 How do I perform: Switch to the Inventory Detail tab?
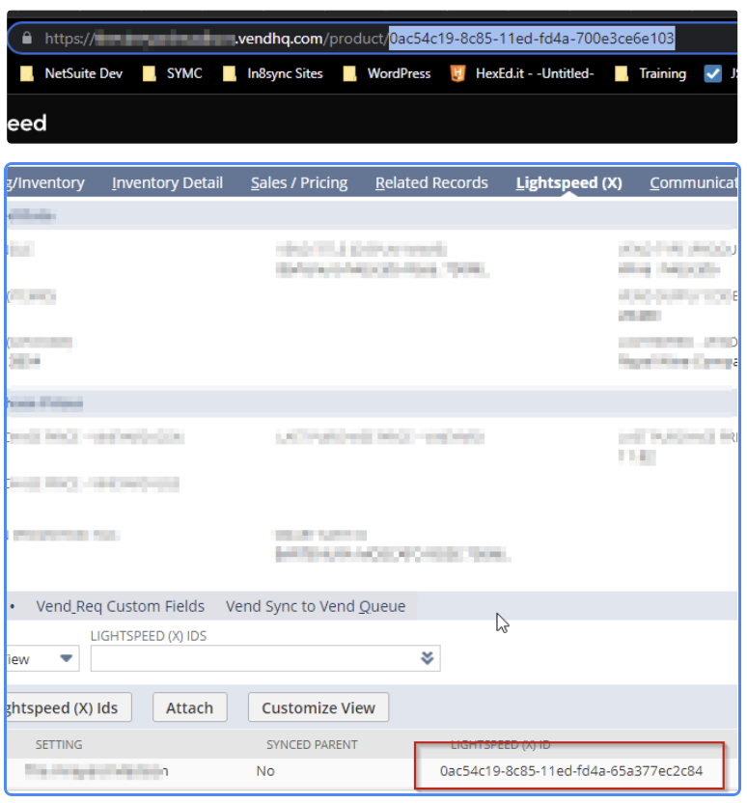click(x=167, y=182)
